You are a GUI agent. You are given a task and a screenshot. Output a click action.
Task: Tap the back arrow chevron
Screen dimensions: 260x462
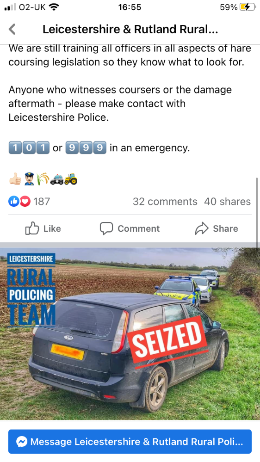click(x=12, y=29)
